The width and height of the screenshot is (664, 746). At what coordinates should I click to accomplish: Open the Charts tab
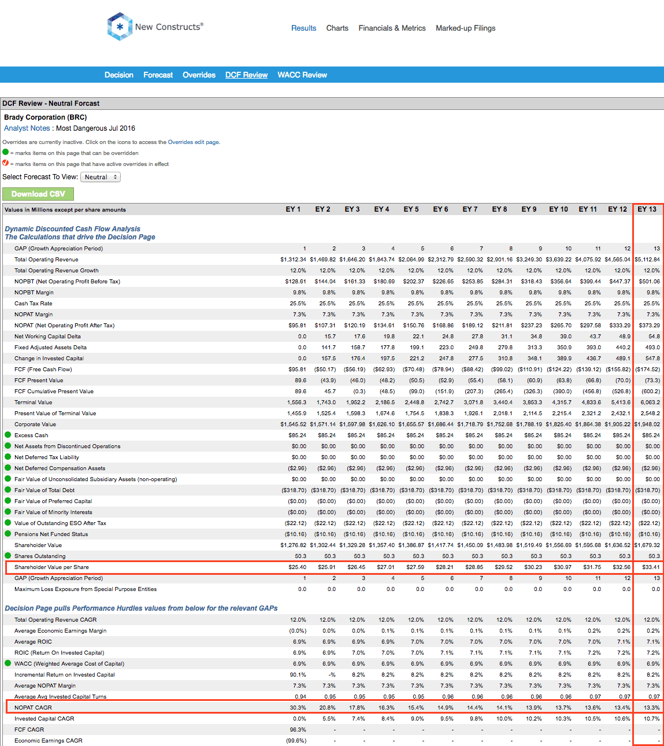pos(337,28)
